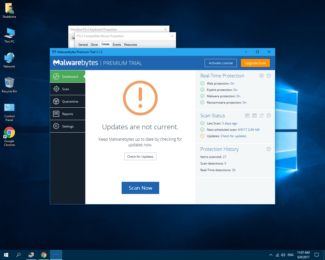Open the Action Center notifications icon

(317, 255)
